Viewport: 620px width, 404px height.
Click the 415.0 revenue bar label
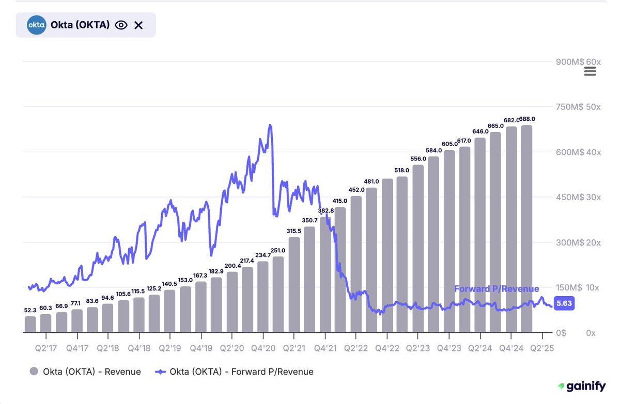(x=340, y=201)
